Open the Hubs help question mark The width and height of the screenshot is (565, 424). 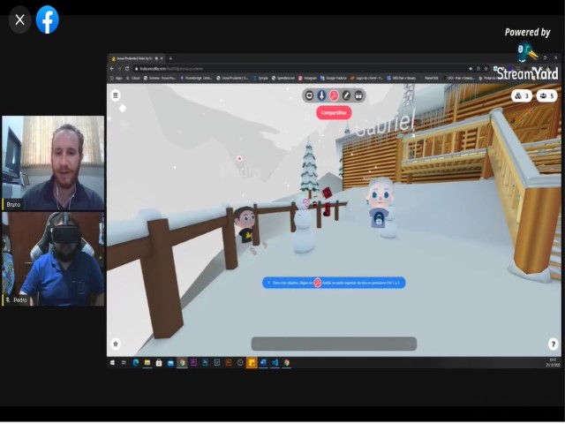click(x=554, y=344)
